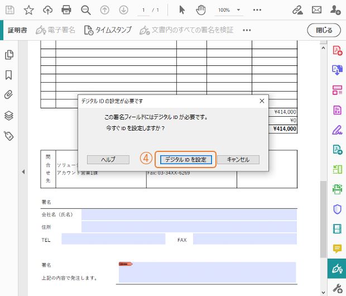346x296 pixels.
Task: Open the blue PDF plus tool
Action: (337, 150)
